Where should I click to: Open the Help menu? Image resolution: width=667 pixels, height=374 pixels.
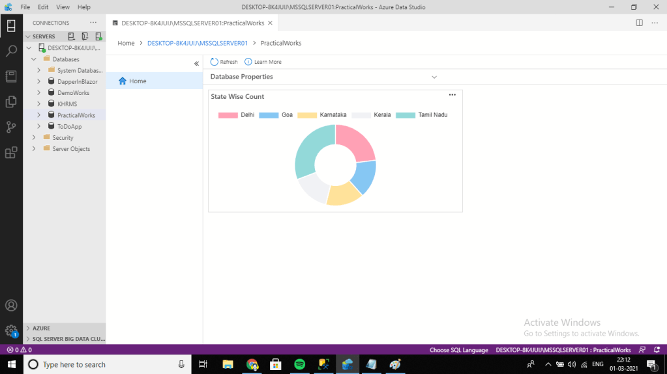pyautogui.click(x=84, y=7)
